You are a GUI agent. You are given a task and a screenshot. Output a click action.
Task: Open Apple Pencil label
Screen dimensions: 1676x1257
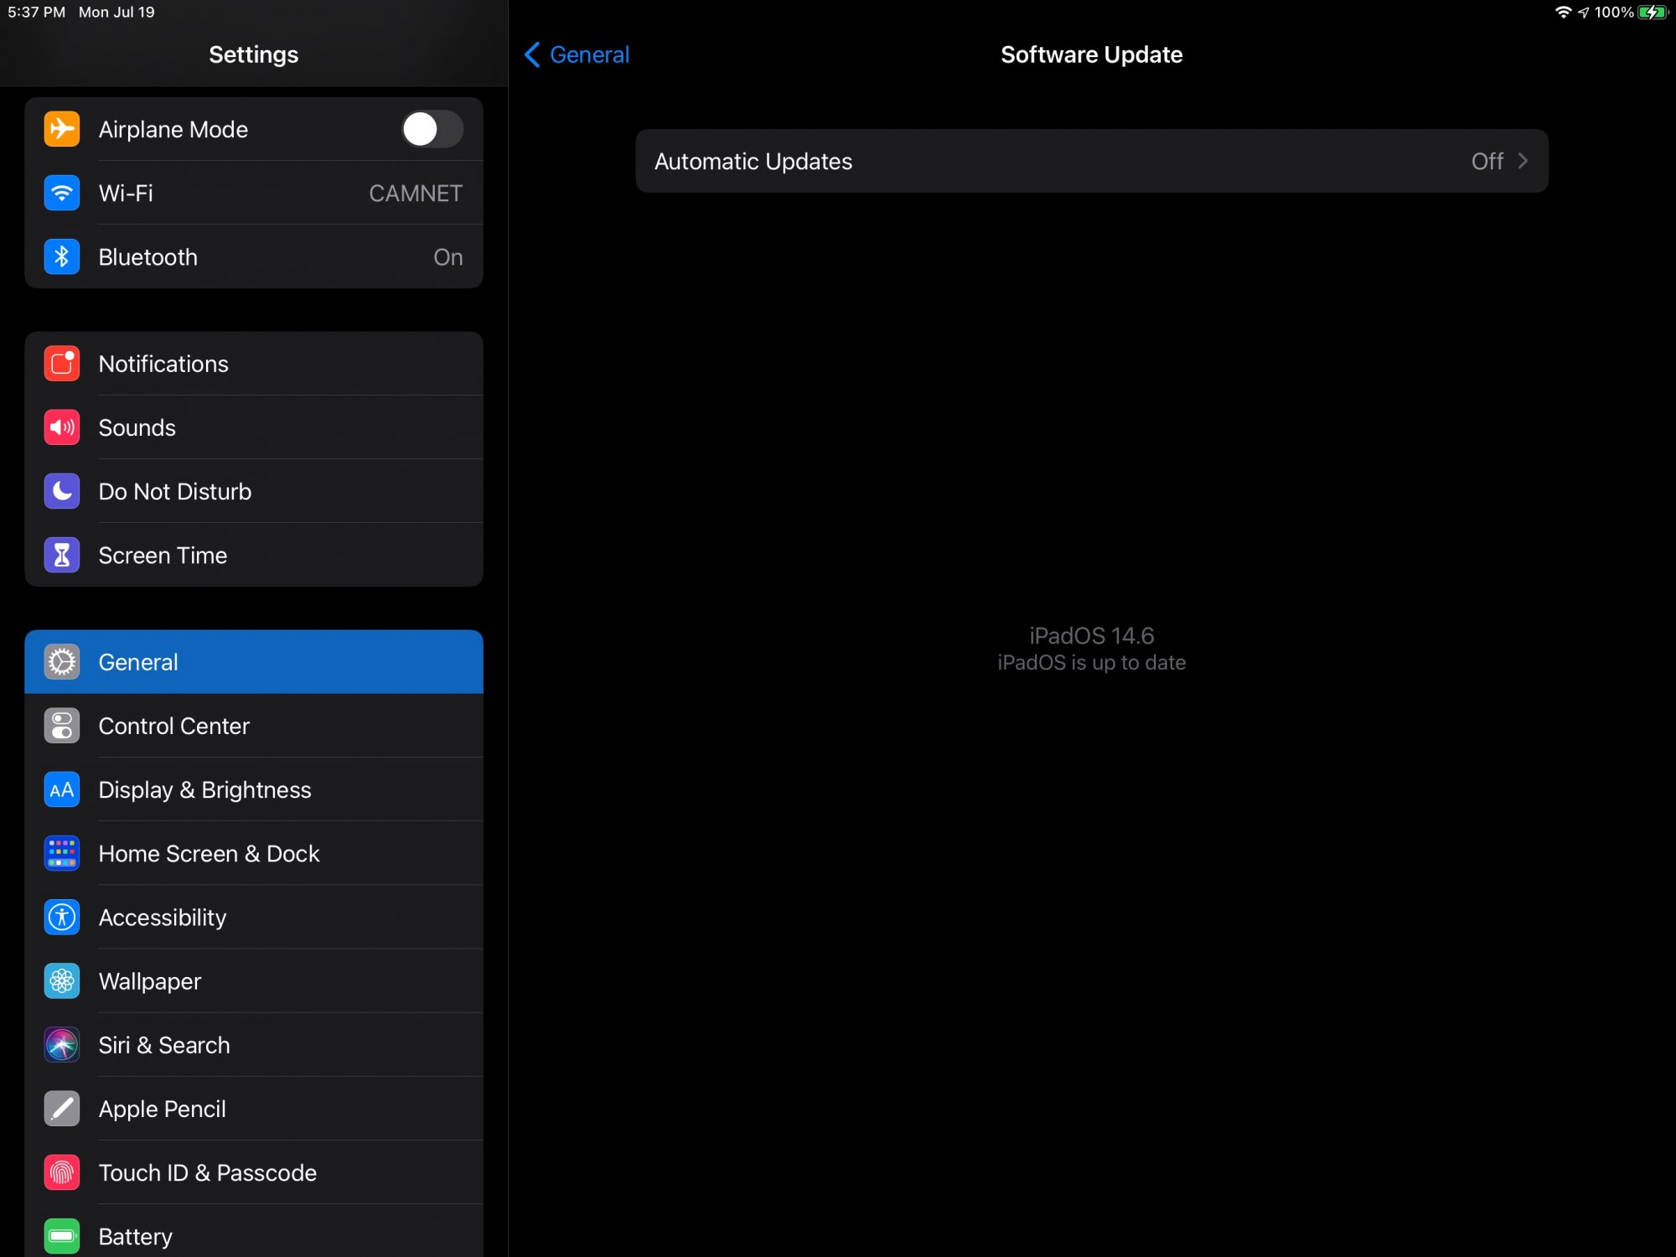[162, 1109]
